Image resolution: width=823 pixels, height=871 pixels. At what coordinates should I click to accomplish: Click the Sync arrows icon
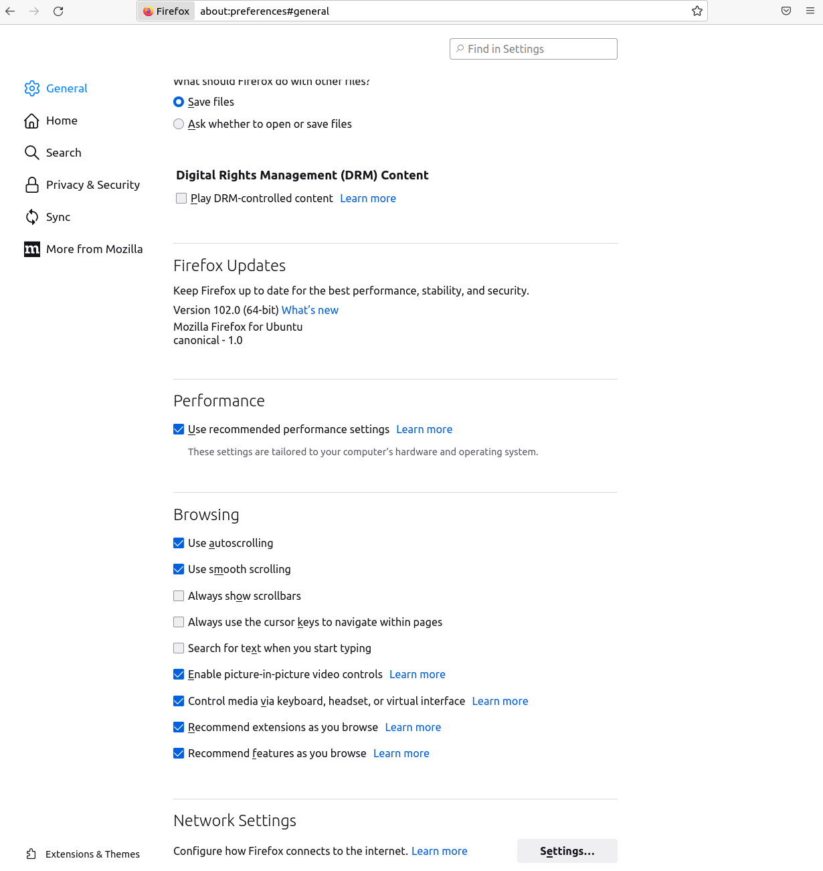pos(32,217)
